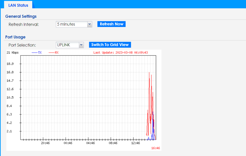Select the Port Usage heading

15,37
